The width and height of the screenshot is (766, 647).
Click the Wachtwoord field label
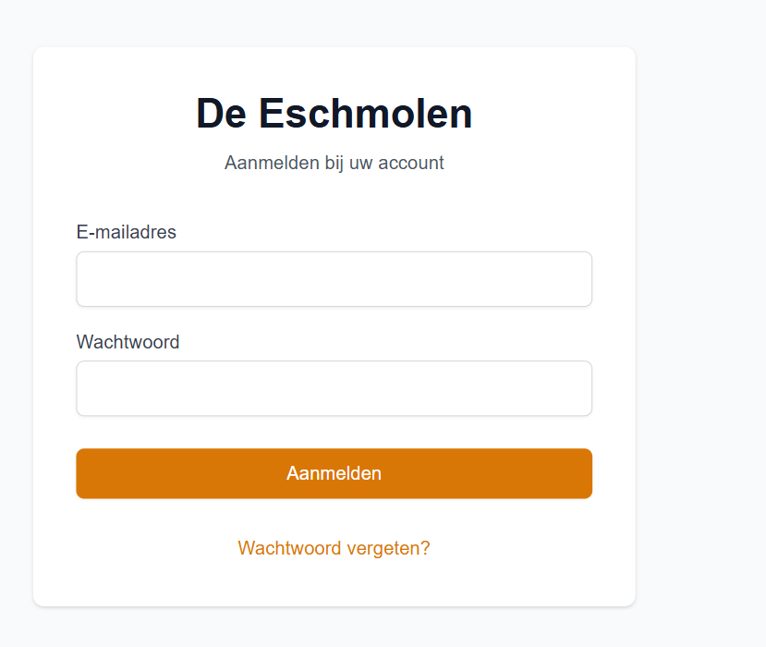(128, 342)
